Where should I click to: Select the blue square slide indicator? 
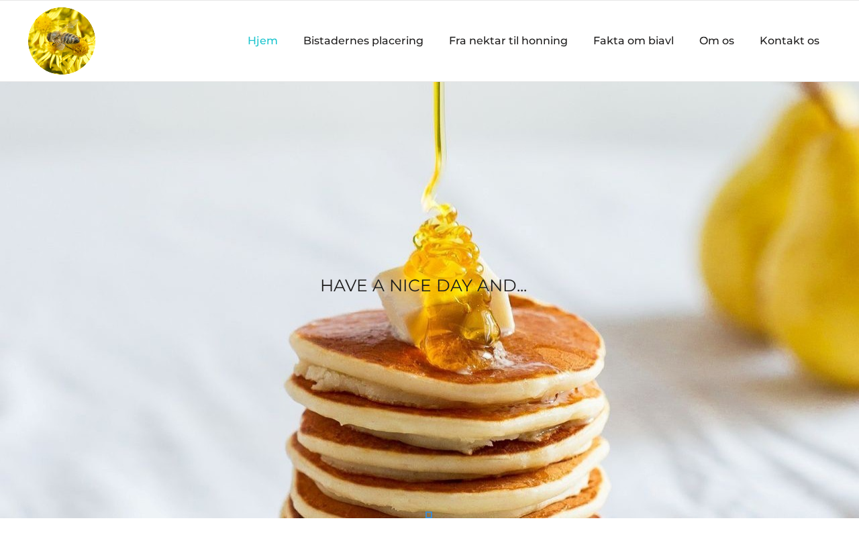tap(429, 514)
